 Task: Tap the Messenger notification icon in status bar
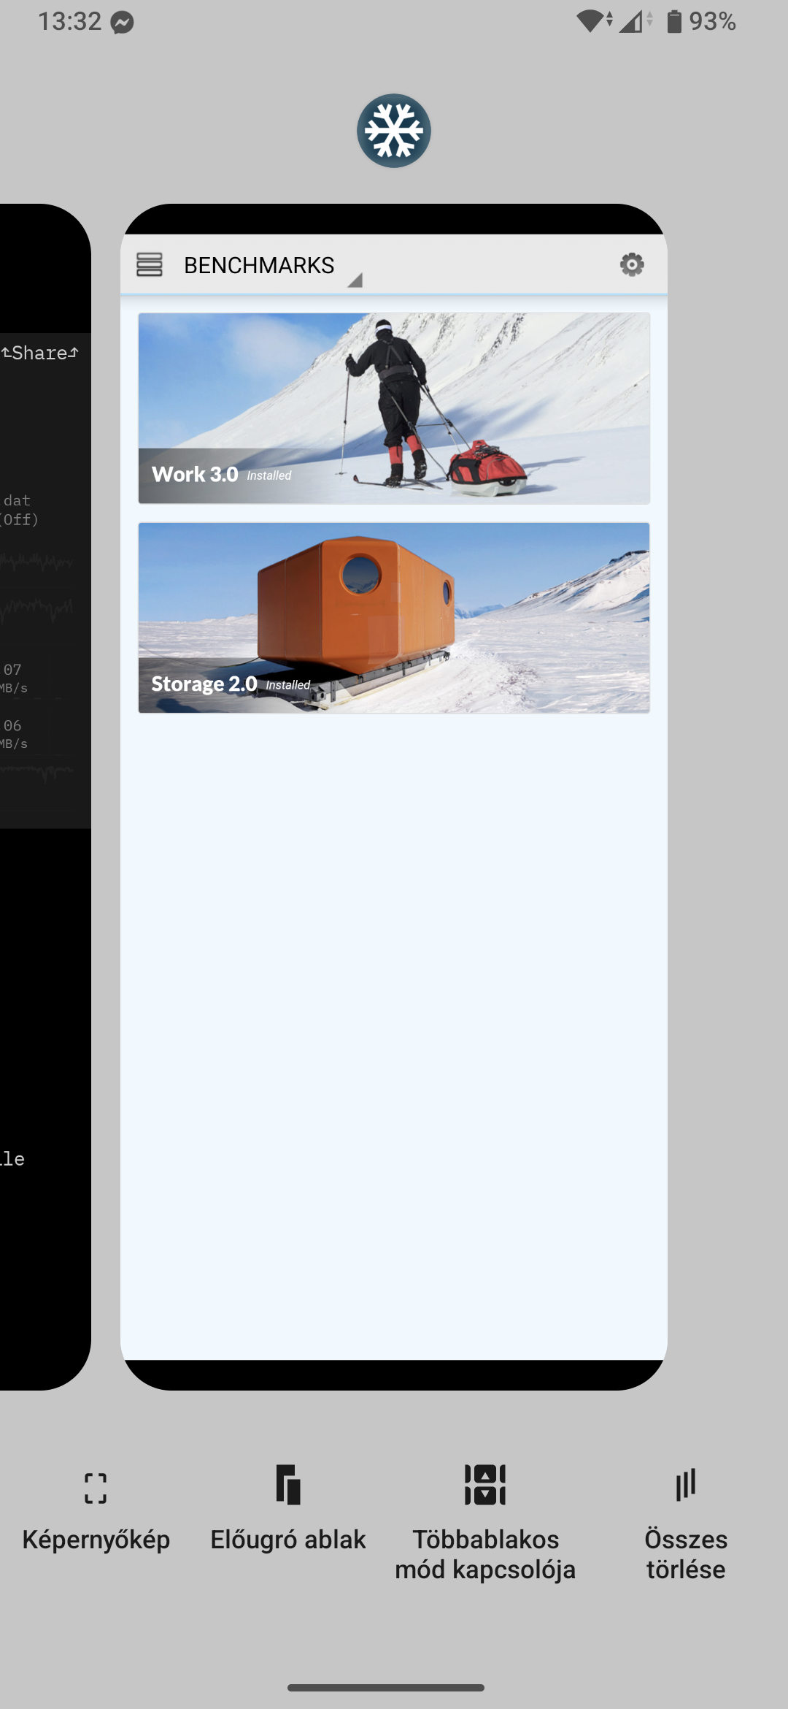123,23
